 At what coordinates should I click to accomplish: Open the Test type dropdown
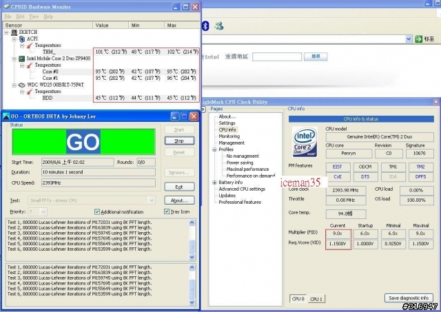[x=152, y=200]
